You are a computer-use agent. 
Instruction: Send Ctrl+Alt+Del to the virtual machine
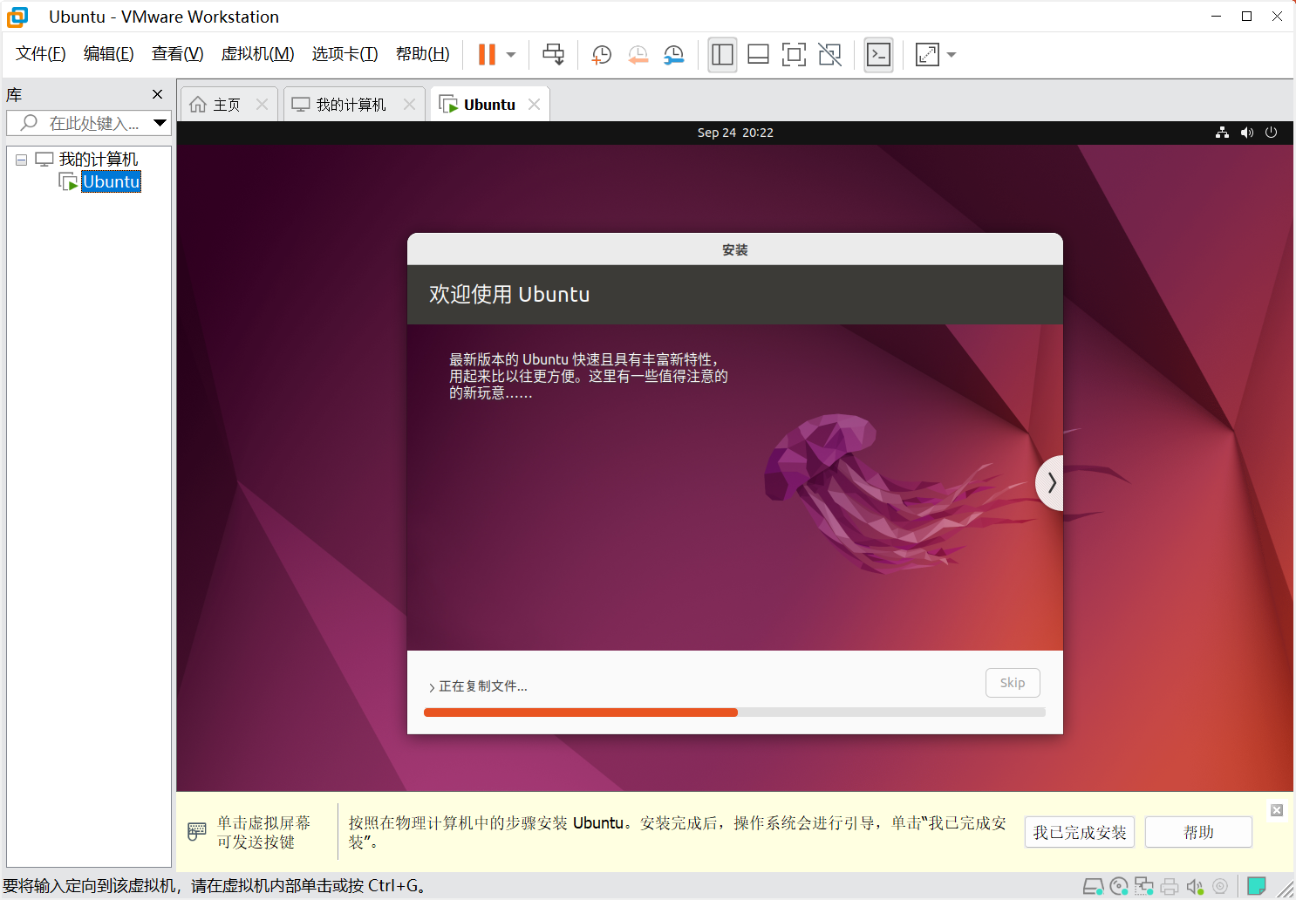point(554,54)
